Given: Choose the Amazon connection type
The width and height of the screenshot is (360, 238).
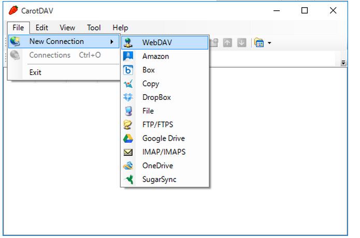Looking at the screenshot, I should pyautogui.click(x=155, y=56).
